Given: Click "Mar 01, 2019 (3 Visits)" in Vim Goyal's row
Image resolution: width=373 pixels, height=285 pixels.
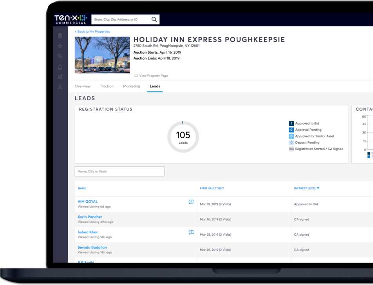Looking at the screenshot, I should tap(215, 204).
